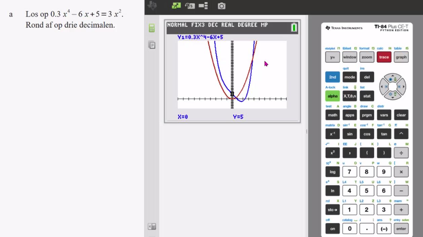Open the emulator layout panel icon
The image size is (423, 237).
coord(203,6)
